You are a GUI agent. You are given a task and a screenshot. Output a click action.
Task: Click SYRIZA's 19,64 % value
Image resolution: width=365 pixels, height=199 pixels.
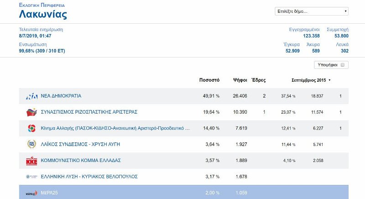(x=211, y=112)
